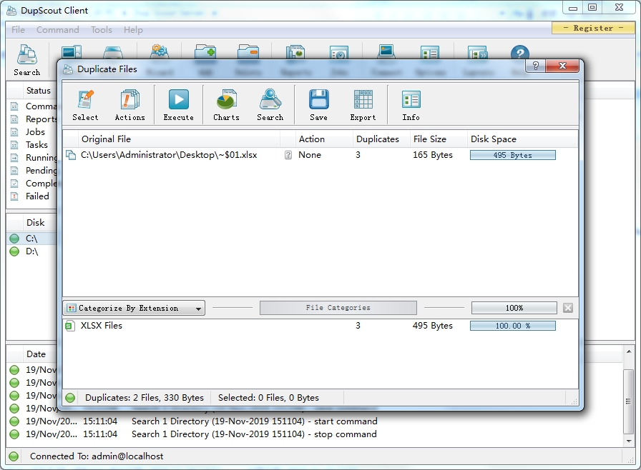641x470 pixels.
Task: Click the add-folder icon with green plus
Action: [205, 52]
